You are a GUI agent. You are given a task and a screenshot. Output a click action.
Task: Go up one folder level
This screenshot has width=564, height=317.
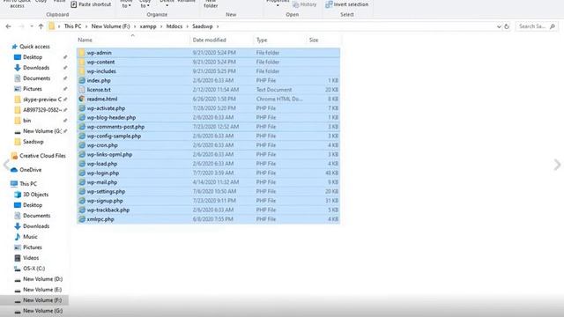41,26
